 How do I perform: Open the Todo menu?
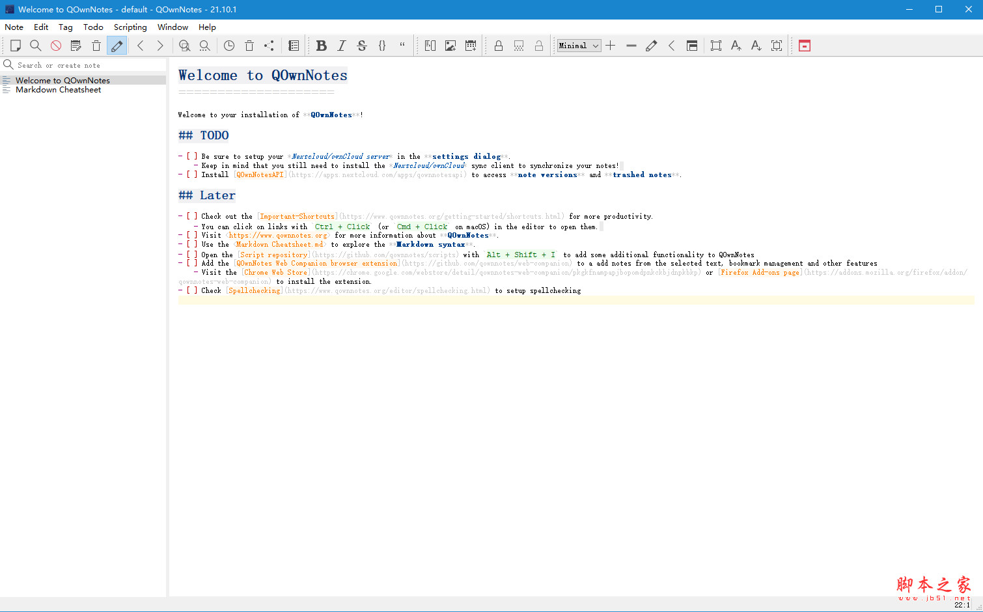(x=93, y=27)
